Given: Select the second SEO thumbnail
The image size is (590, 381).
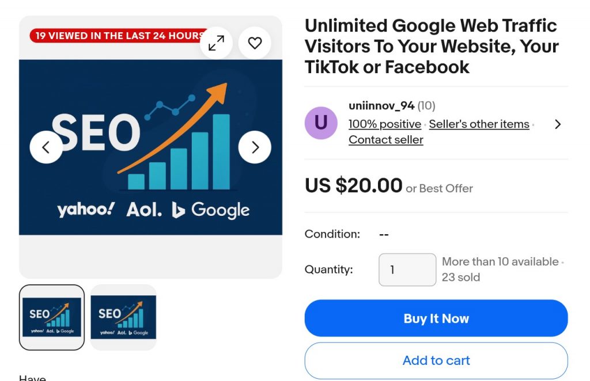Looking at the screenshot, I should 123,317.
